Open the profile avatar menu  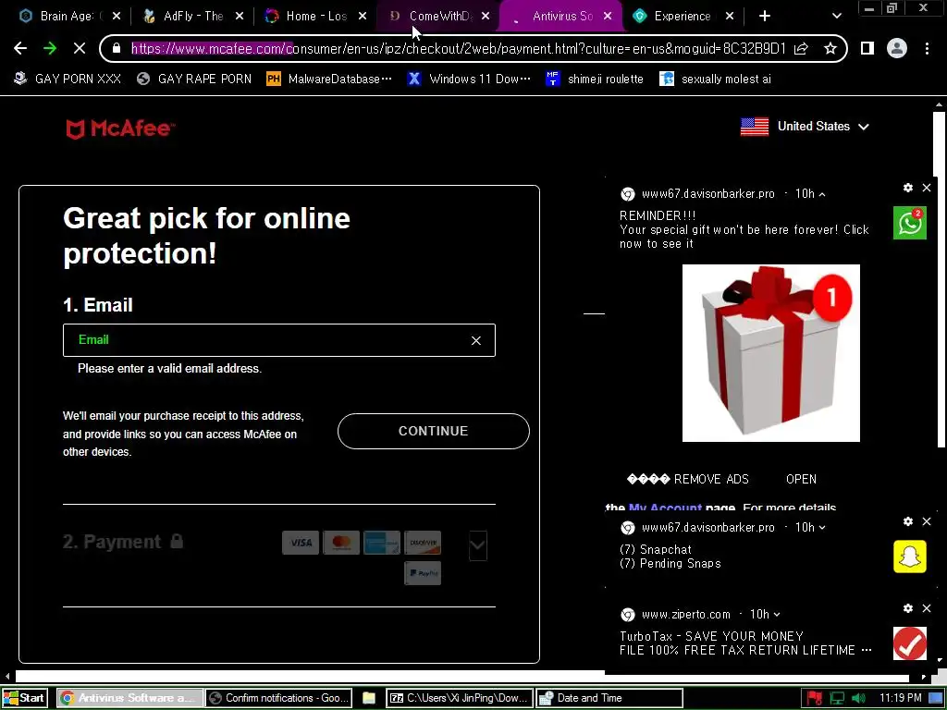(897, 48)
